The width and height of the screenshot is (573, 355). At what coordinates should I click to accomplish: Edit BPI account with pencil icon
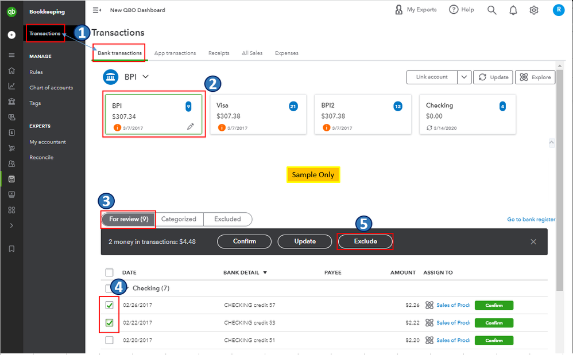click(191, 127)
